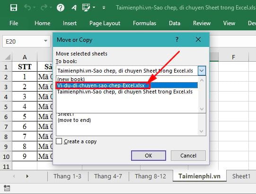This screenshot has width=256, height=194.
Task: Select Taimienphi.vn-Sao chep workbook list entry
Action: point(127,92)
